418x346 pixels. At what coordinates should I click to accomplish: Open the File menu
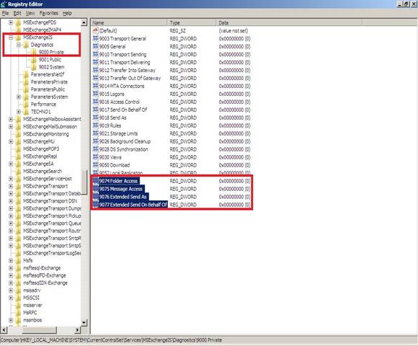[5, 13]
